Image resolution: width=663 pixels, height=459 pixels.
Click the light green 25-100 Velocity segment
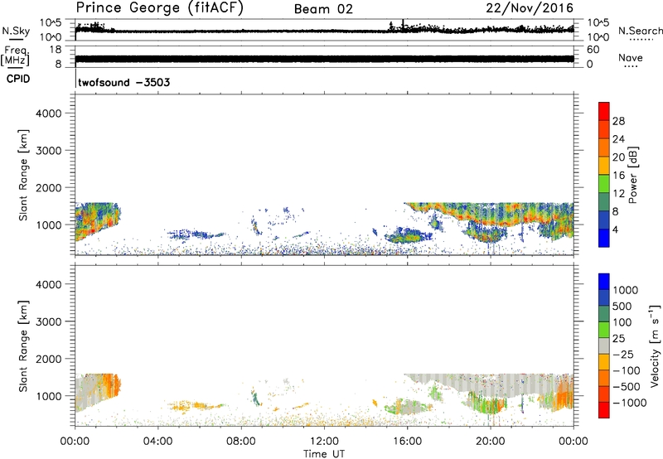coord(604,330)
